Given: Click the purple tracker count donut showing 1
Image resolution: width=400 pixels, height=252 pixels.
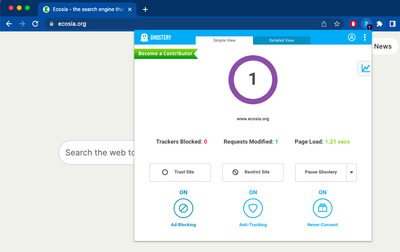Looking at the screenshot, I should pyautogui.click(x=253, y=80).
